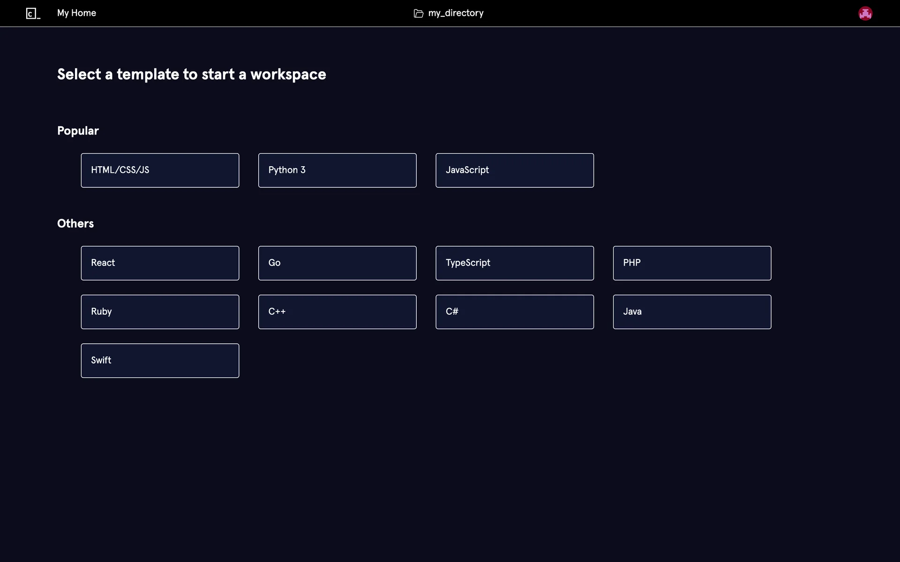Open the my_directory workspace name

click(x=456, y=13)
